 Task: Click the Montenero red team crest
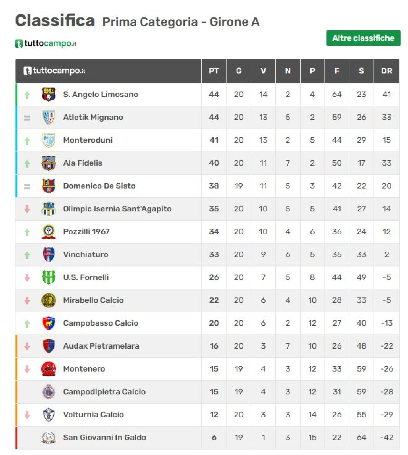[49, 369]
